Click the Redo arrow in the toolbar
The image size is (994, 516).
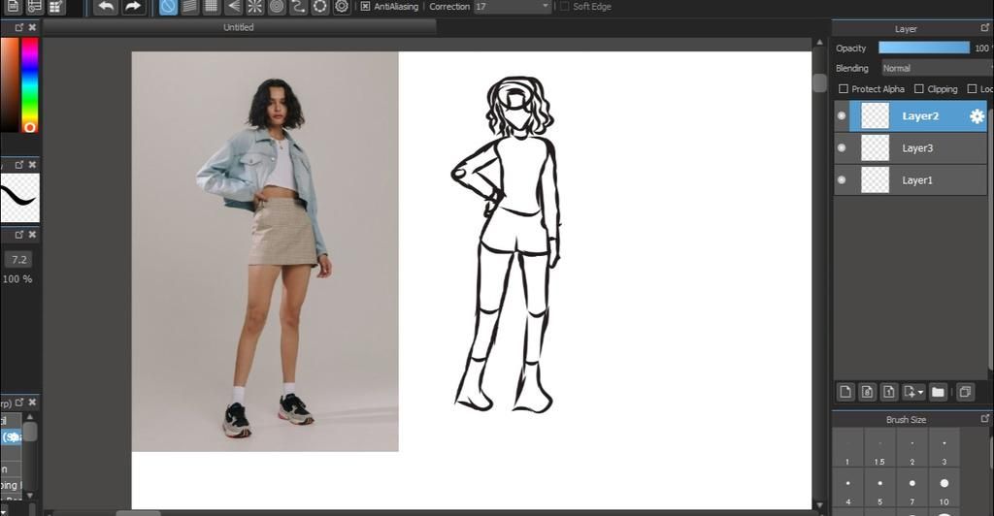pos(132,7)
